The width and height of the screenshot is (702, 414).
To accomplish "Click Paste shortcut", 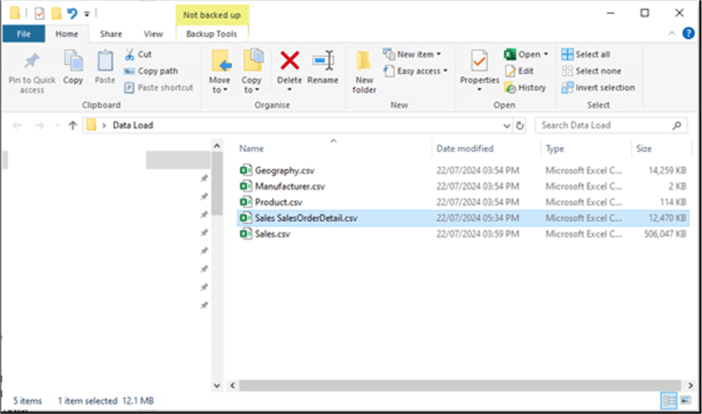I will click(159, 88).
